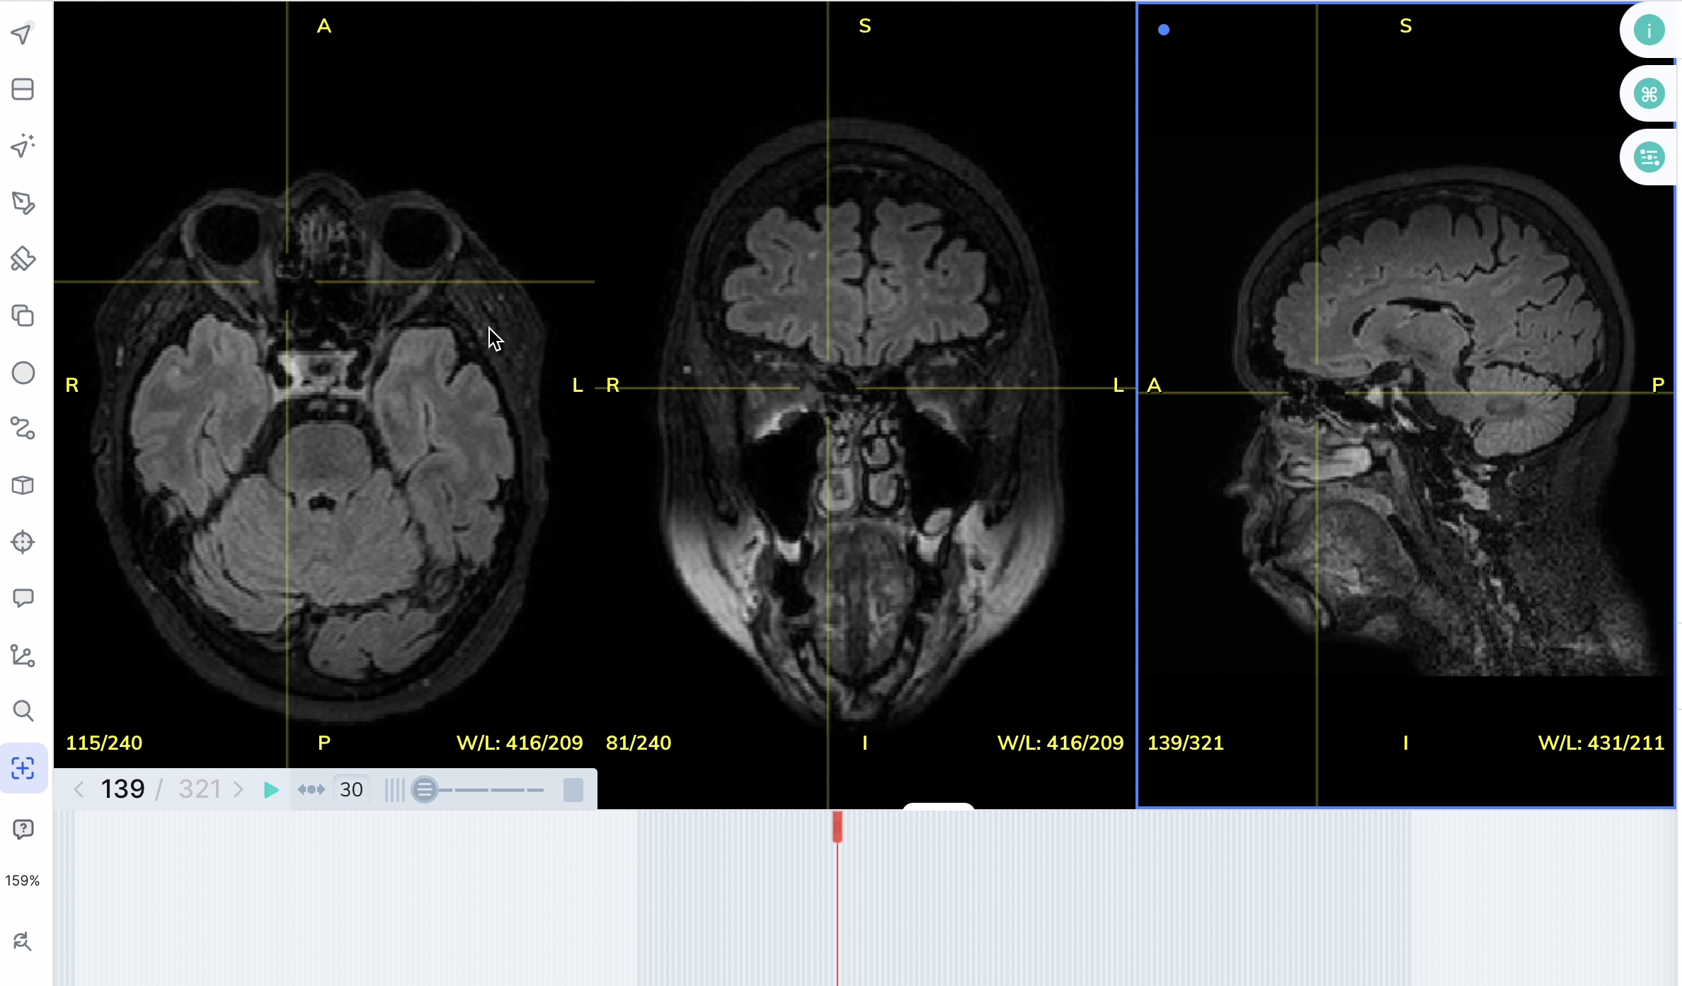Screen dimensions: 1682x986
Task: Choose the brush tool
Action: (x=23, y=259)
